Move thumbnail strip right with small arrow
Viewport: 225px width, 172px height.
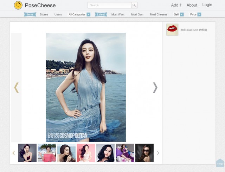point(158,153)
